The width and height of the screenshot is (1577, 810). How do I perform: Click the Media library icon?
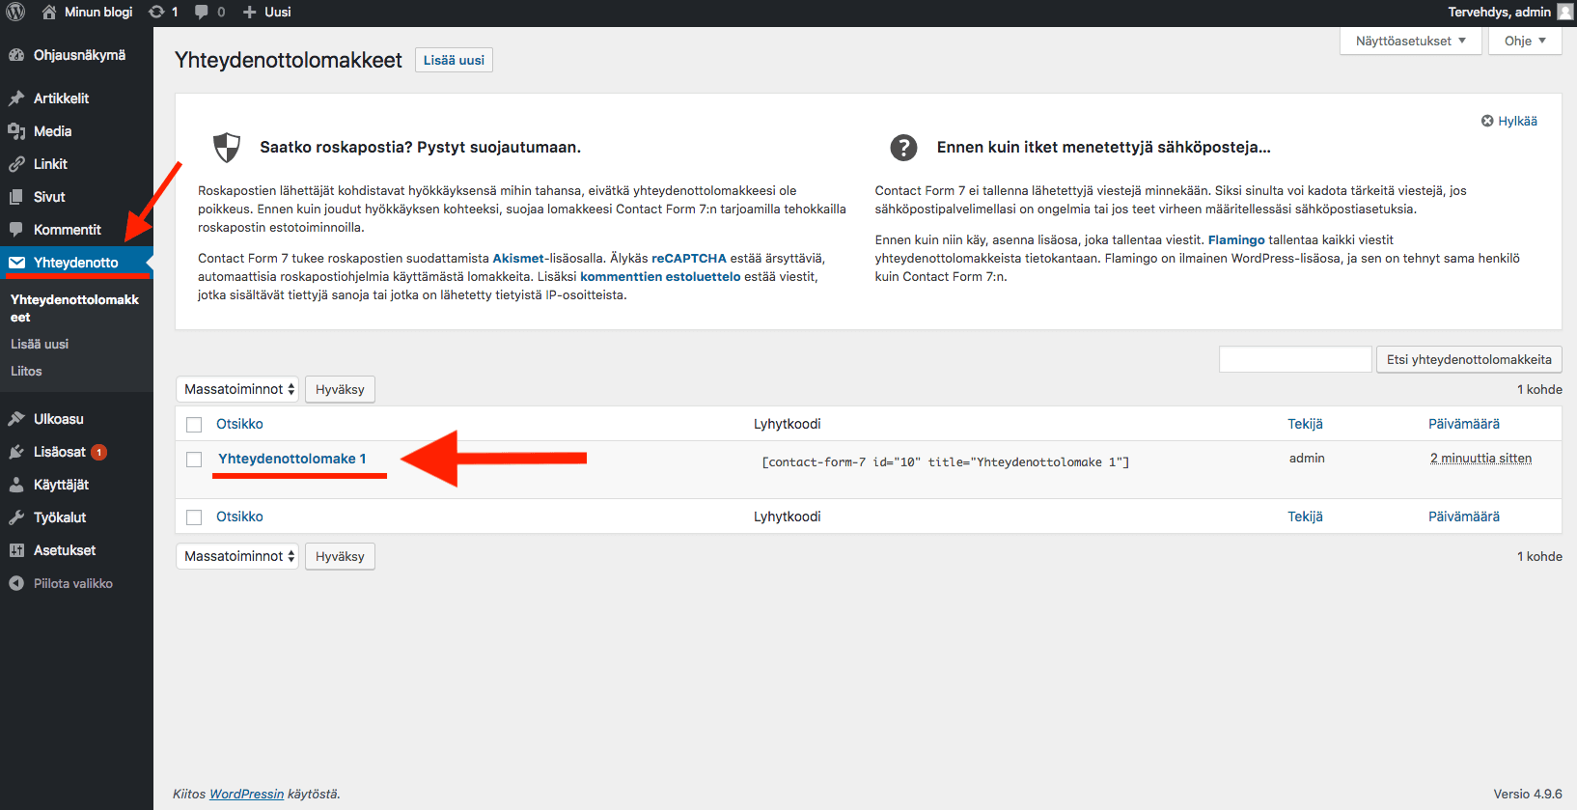pyautogui.click(x=16, y=131)
